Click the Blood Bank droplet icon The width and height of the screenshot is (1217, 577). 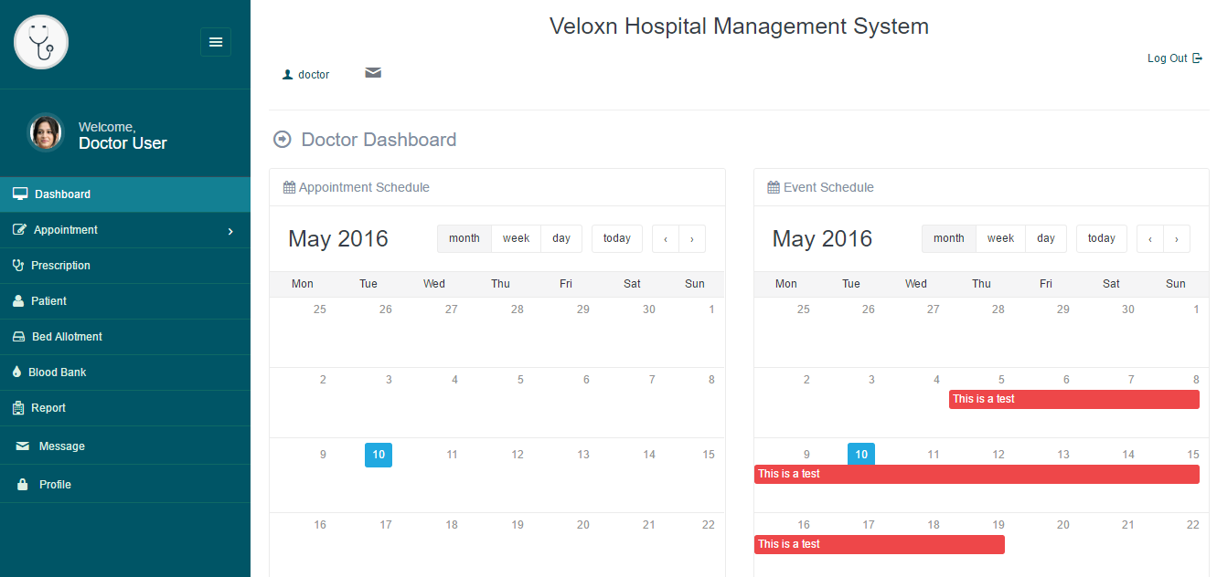pyautogui.click(x=17, y=372)
